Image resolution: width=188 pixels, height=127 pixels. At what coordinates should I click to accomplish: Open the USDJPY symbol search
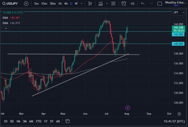tap(10, 4)
